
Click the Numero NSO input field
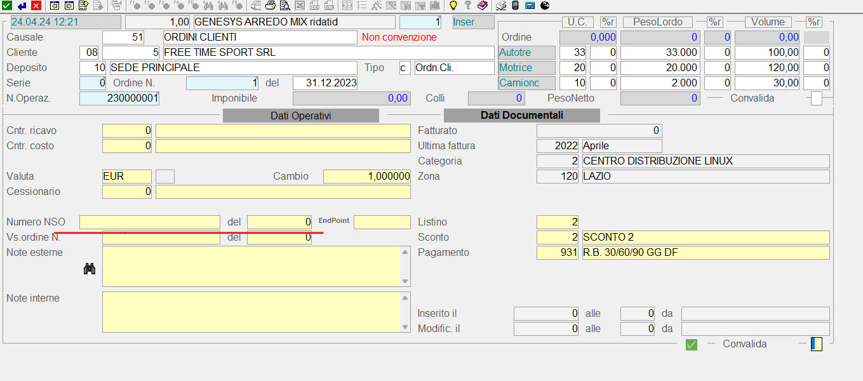(x=150, y=222)
